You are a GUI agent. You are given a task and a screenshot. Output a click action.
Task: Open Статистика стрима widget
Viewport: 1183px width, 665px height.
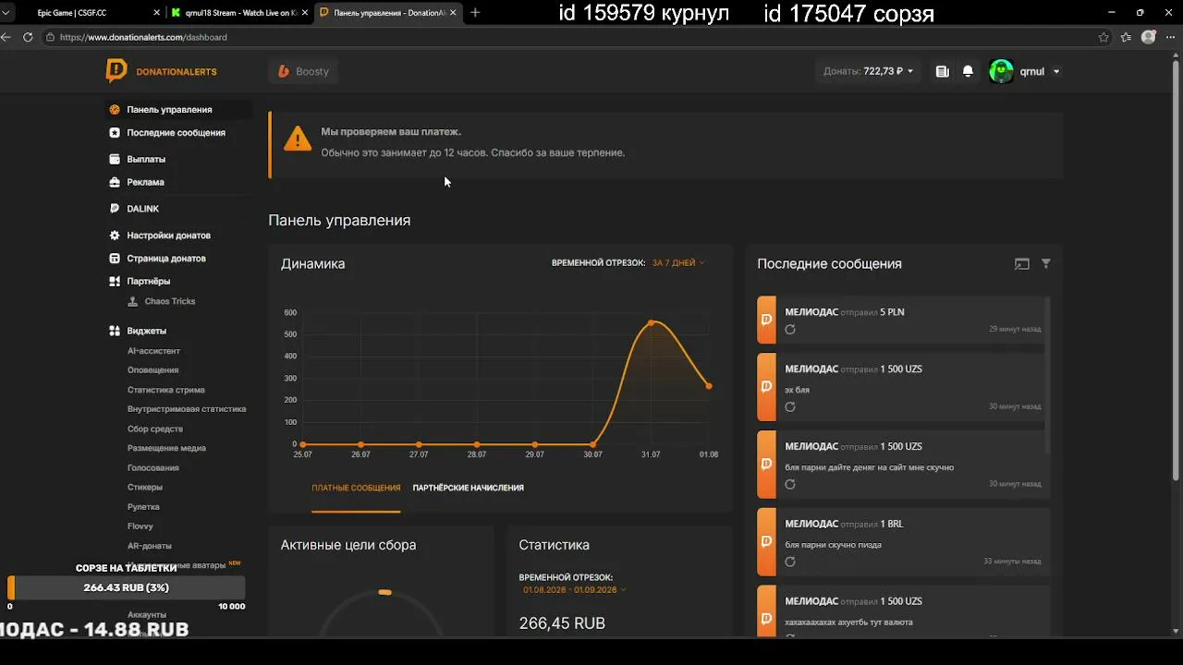coord(166,390)
